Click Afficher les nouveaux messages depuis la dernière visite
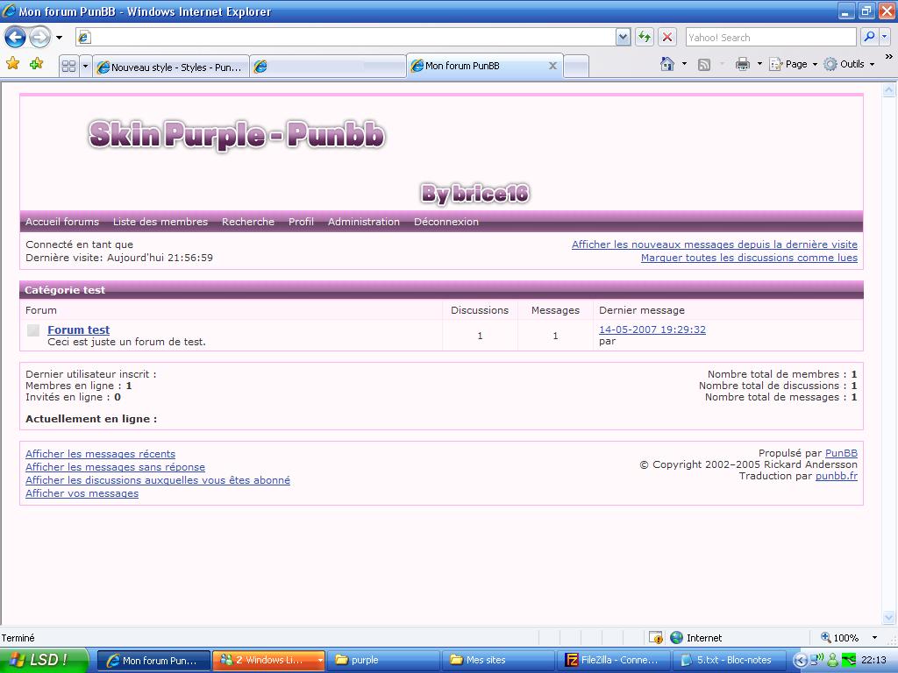This screenshot has height=673, width=898. pyautogui.click(x=714, y=244)
